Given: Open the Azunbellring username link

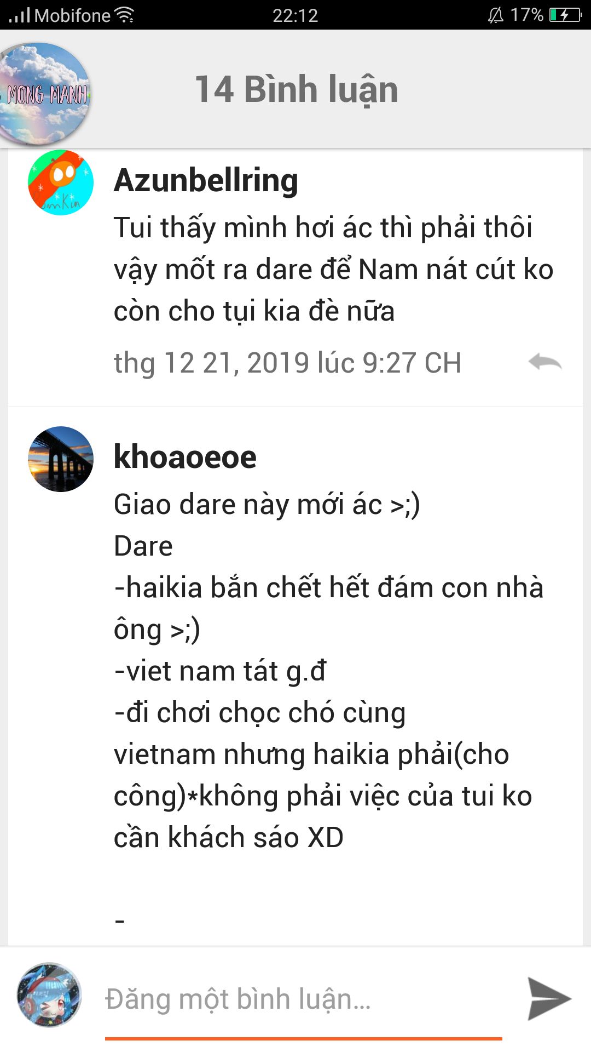Looking at the screenshot, I should 206,180.
